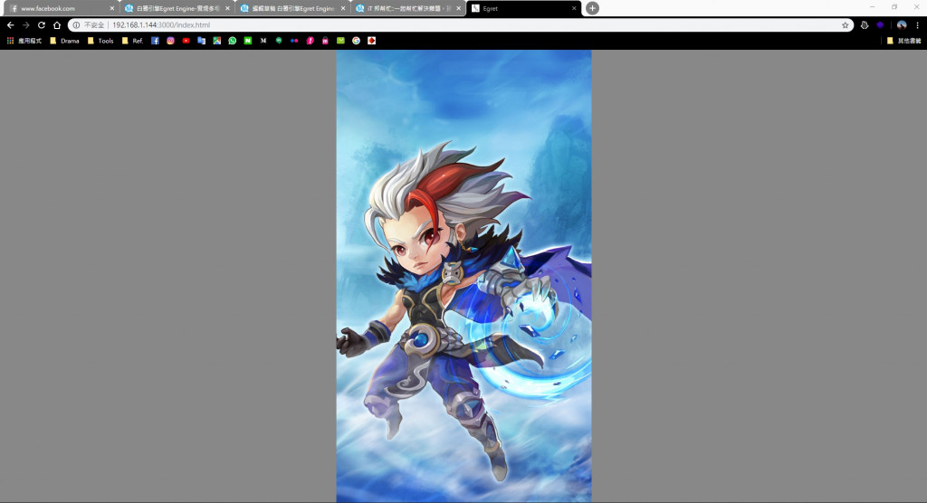927x503 pixels.
Task: Open the Google Translate bookmark icon
Action: (202, 41)
